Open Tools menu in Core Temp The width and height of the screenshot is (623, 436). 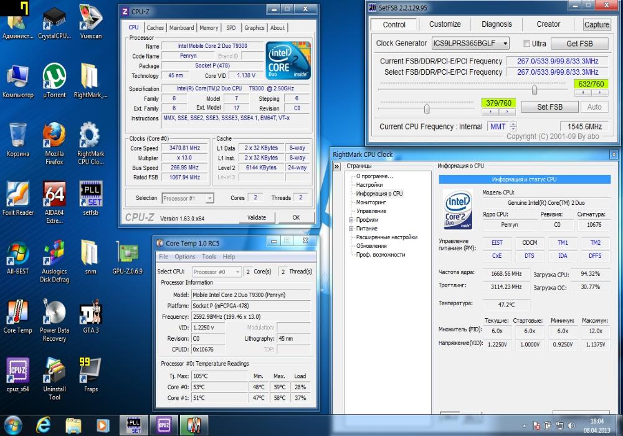click(x=209, y=257)
